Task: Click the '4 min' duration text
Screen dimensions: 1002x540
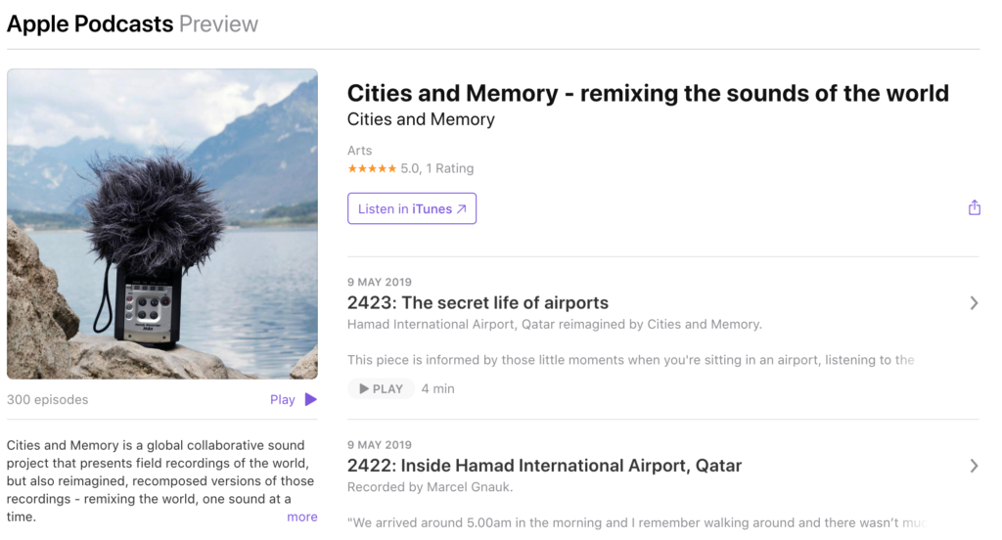Action: click(x=437, y=388)
